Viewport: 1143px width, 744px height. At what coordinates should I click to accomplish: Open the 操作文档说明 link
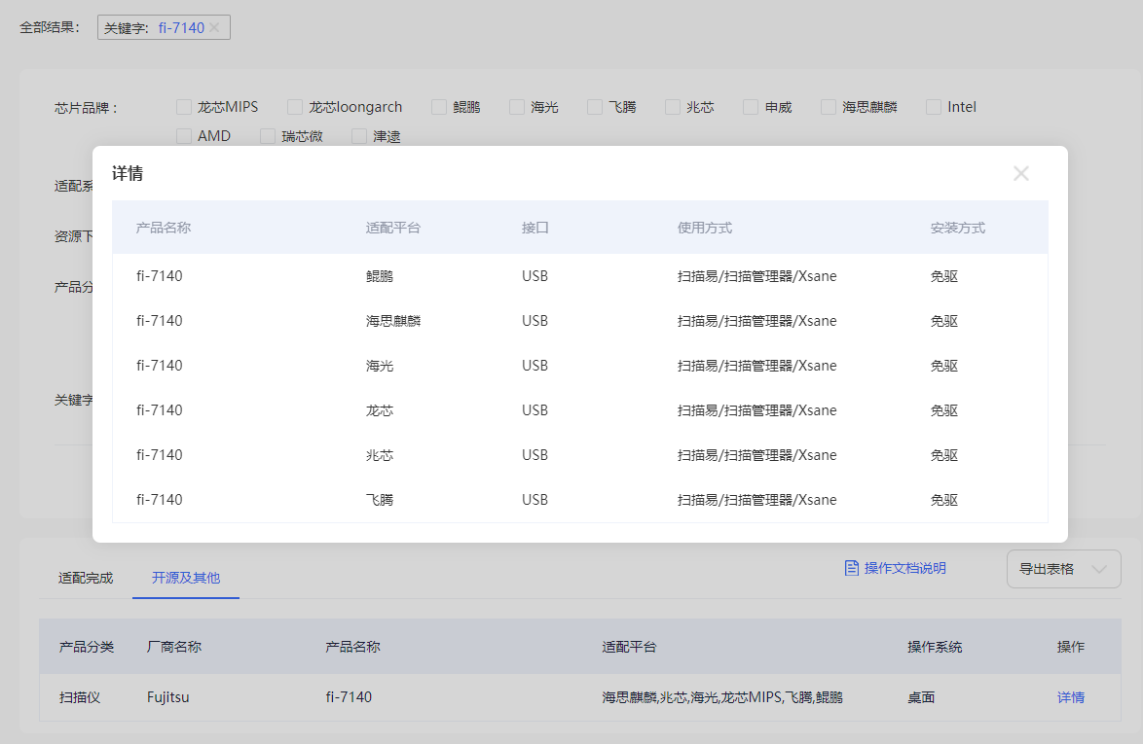904,568
